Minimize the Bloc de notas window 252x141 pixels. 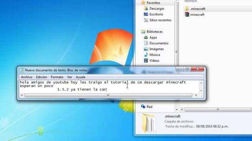click(180, 69)
